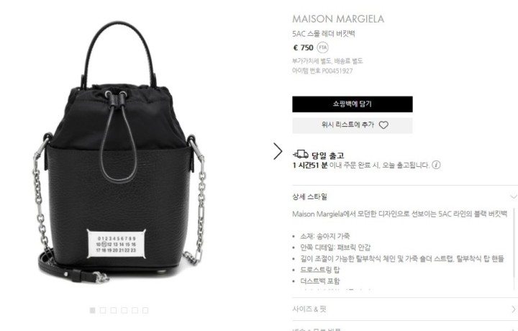The height and width of the screenshot is (331, 518).
Task: Click the heart wishlist icon
Action: (383, 125)
